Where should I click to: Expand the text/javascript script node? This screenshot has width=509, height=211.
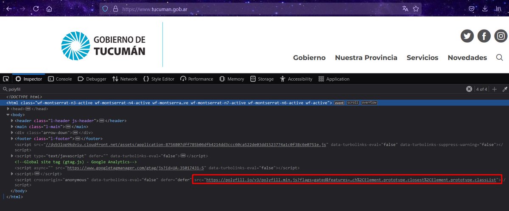point(12,156)
